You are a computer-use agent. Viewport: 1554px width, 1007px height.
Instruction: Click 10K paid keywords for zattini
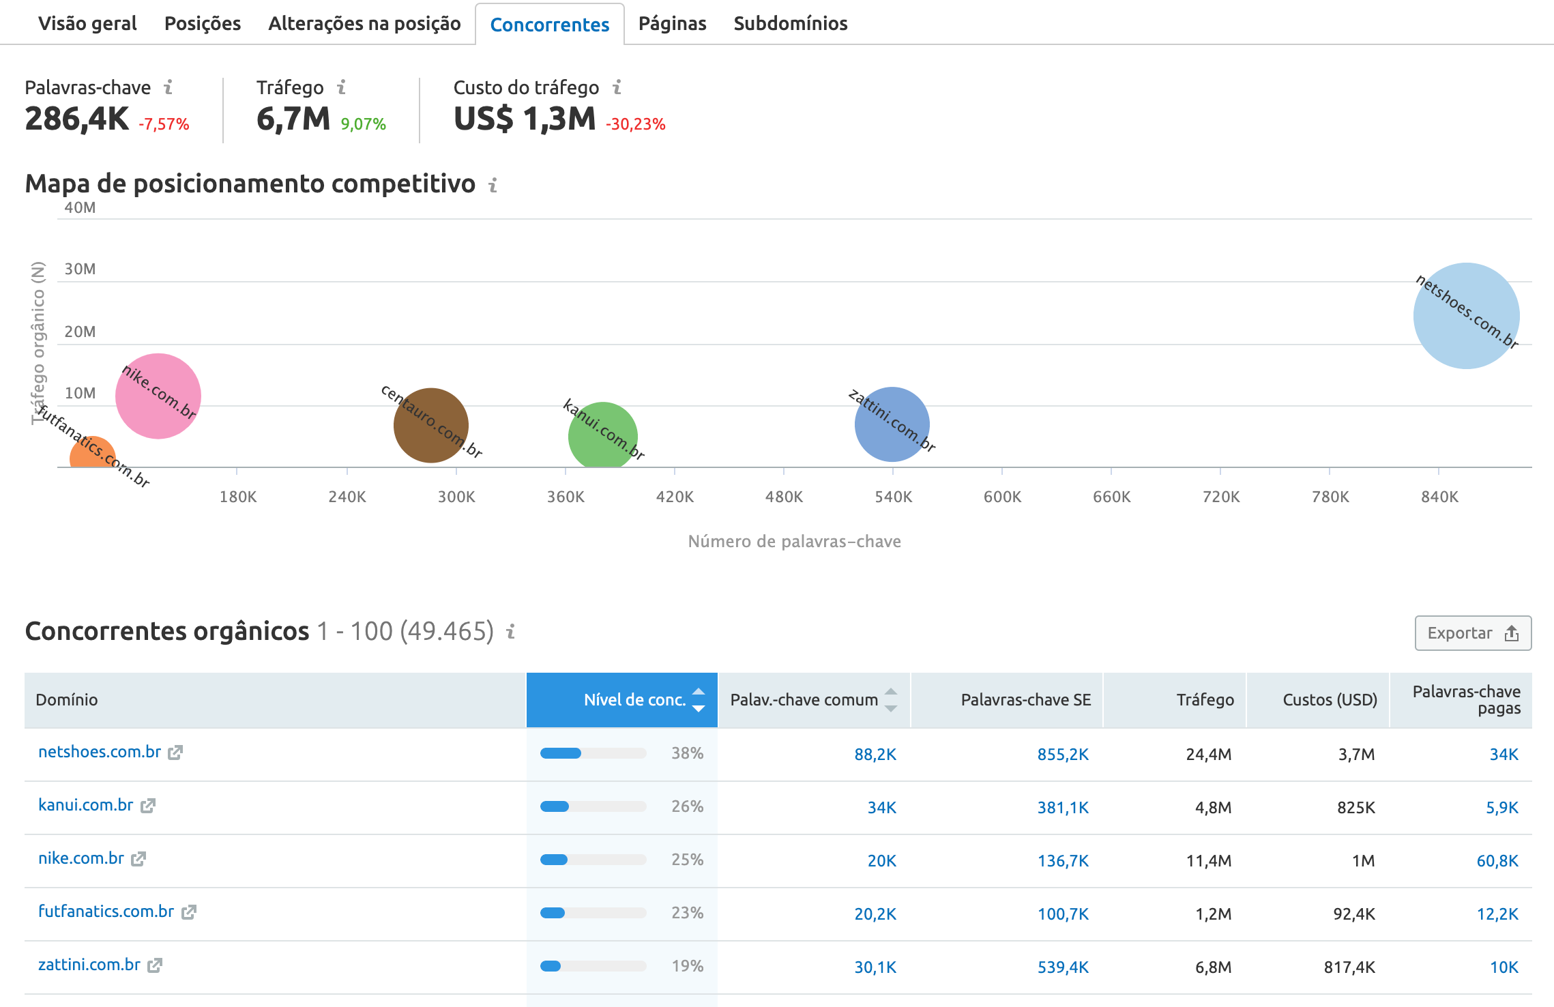(x=1504, y=967)
